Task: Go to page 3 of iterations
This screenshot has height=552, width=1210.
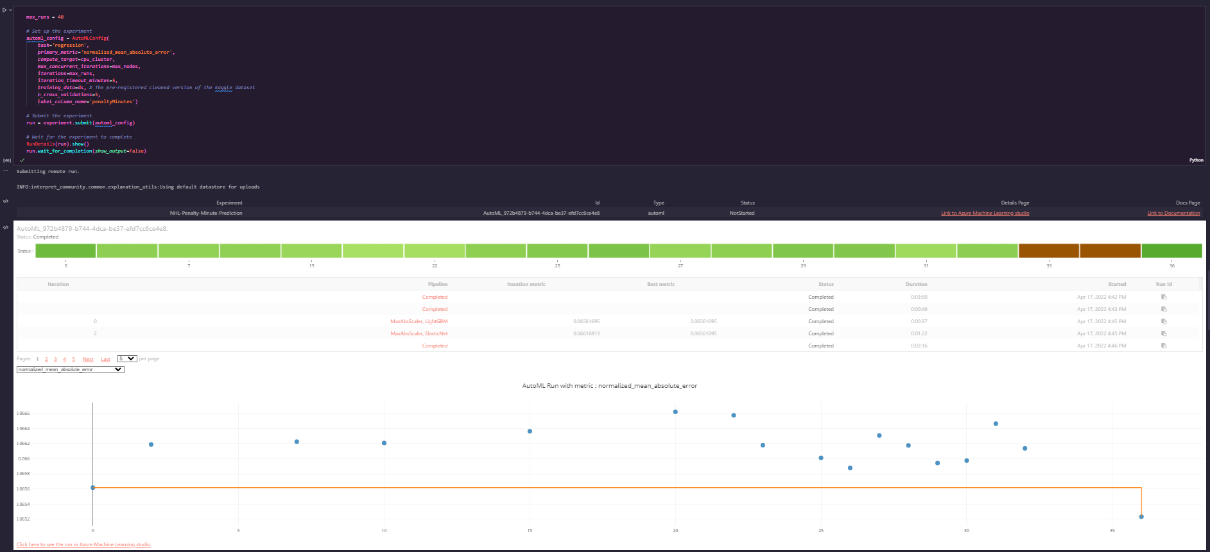Action: 55,359
